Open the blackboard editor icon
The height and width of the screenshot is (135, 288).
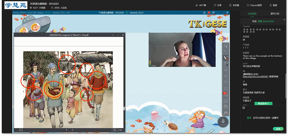pyautogui.click(x=226, y=89)
